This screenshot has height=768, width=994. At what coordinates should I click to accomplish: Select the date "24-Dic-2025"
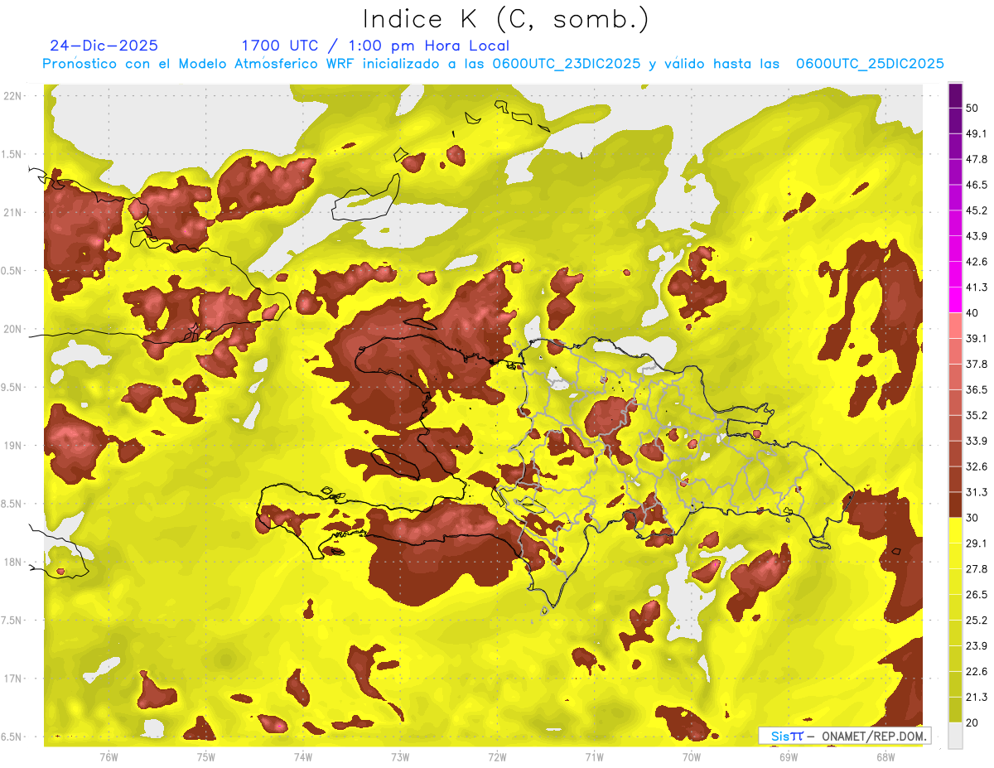104,46
